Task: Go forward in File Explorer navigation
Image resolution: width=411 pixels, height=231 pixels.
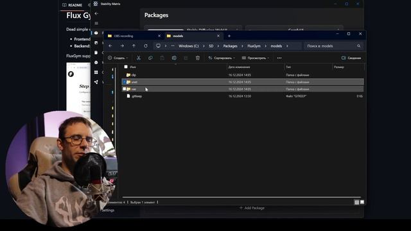Action: click(x=122, y=46)
